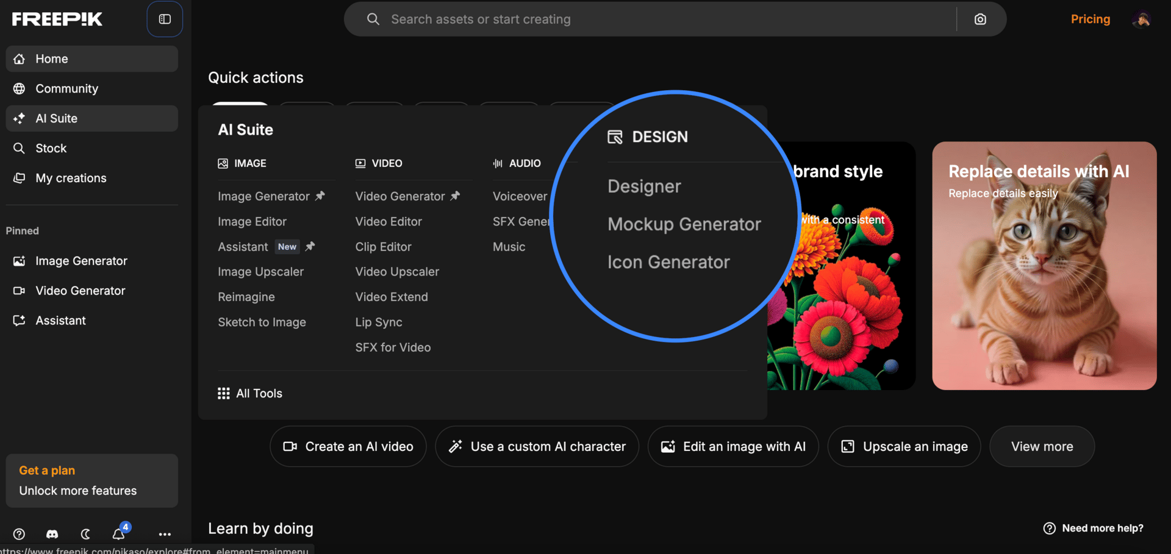This screenshot has height=554, width=1171.
Task: Go to Home in the sidebar
Action: (92, 59)
